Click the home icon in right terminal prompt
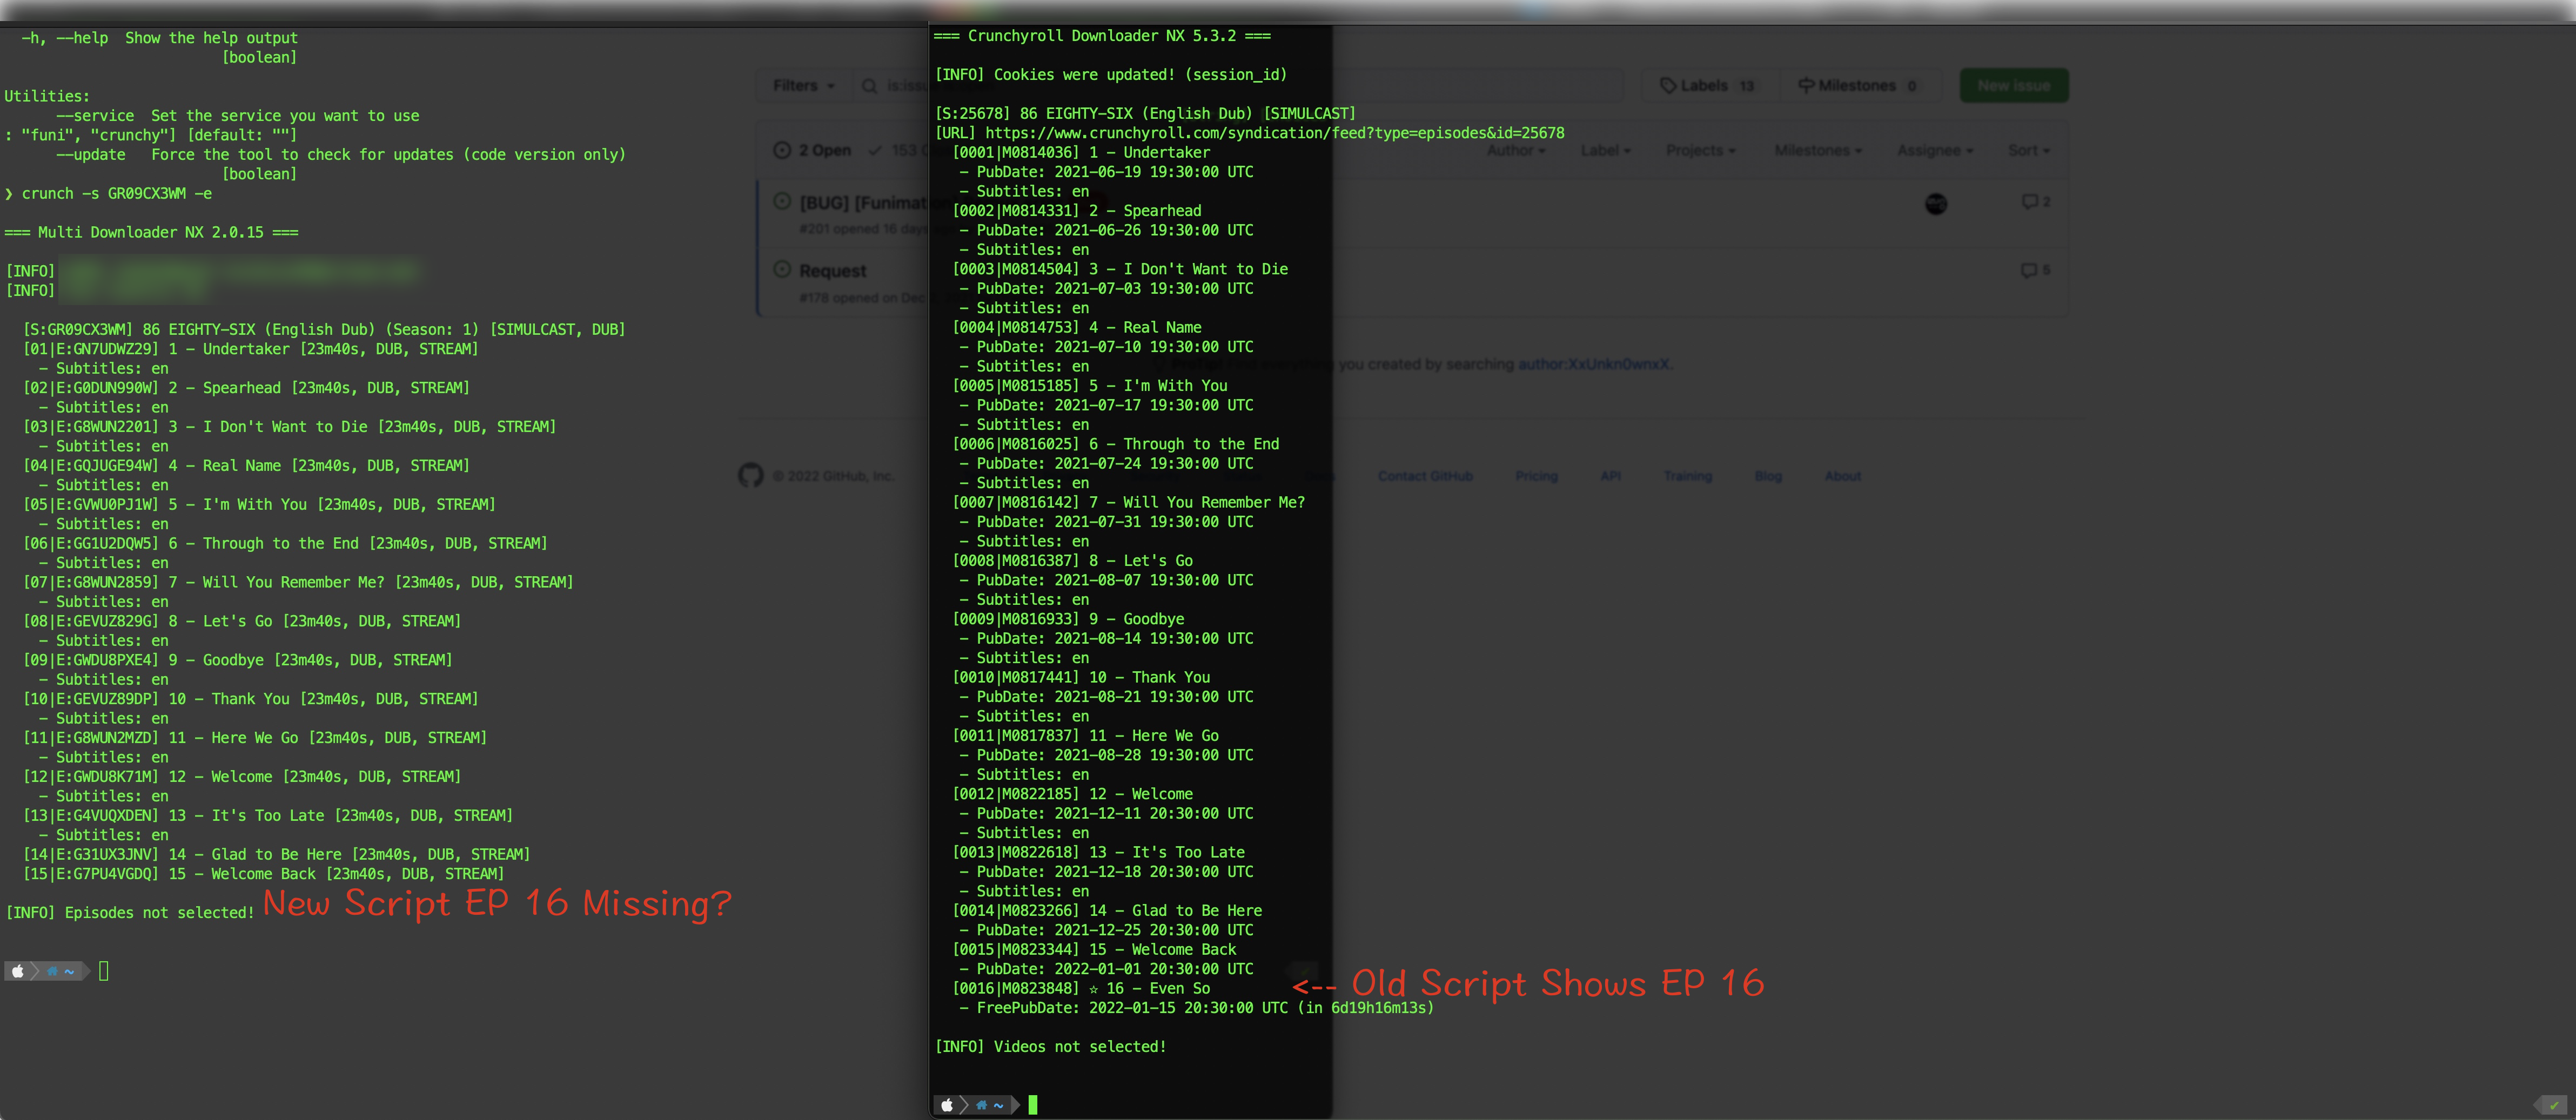 coord(982,1105)
